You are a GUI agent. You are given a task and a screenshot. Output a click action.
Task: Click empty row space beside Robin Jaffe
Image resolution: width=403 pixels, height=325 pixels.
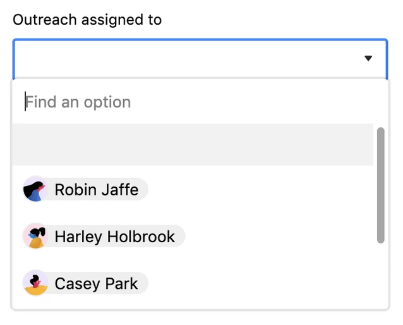[260, 190]
